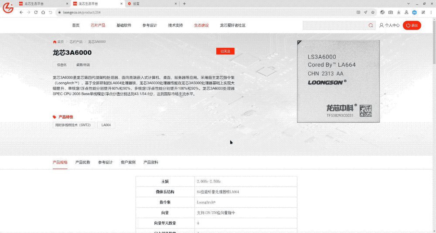
Task: Reload the page with the refresh icon
Action: tap(36, 12)
